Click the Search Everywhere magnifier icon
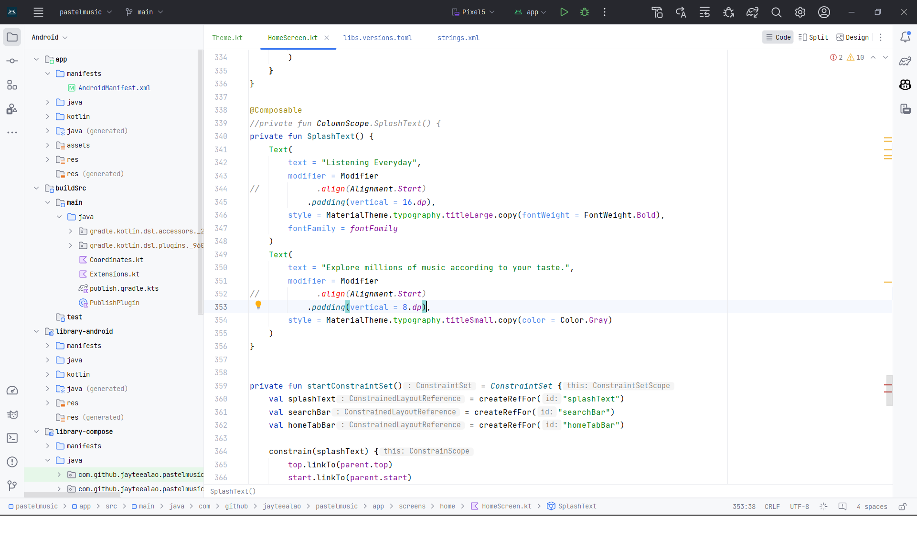The height and width of the screenshot is (560, 917). (x=776, y=12)
